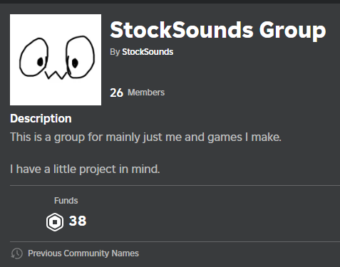Click the group's doodle face avatar
This screenshot has width=340, height=267.
56,60
